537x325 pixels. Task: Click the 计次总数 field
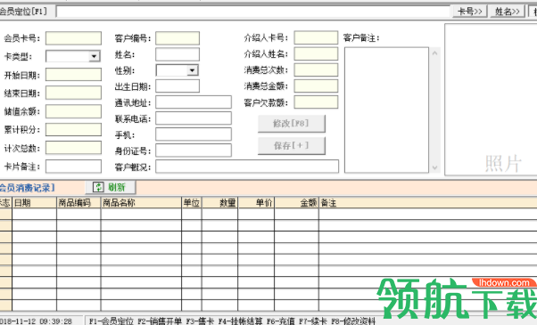(x=74, y=148)
